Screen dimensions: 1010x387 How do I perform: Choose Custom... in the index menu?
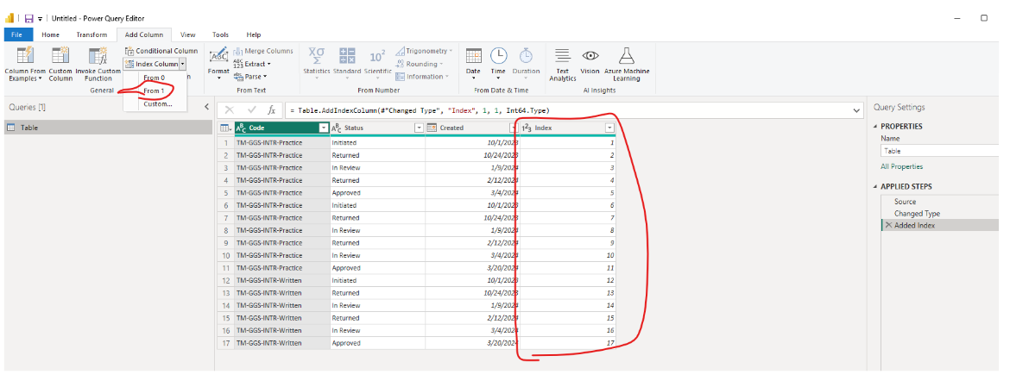point(158,104)
